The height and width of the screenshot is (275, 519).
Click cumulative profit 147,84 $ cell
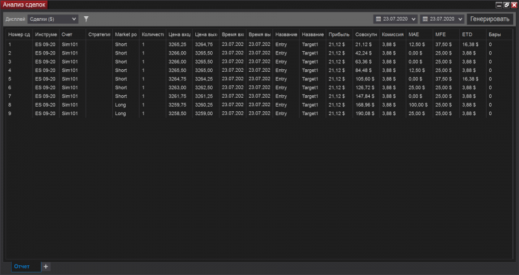366,96
